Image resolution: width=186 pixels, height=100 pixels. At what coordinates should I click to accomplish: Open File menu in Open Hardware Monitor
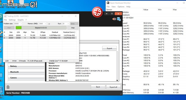pyautogui.click(x=108, y=7)
